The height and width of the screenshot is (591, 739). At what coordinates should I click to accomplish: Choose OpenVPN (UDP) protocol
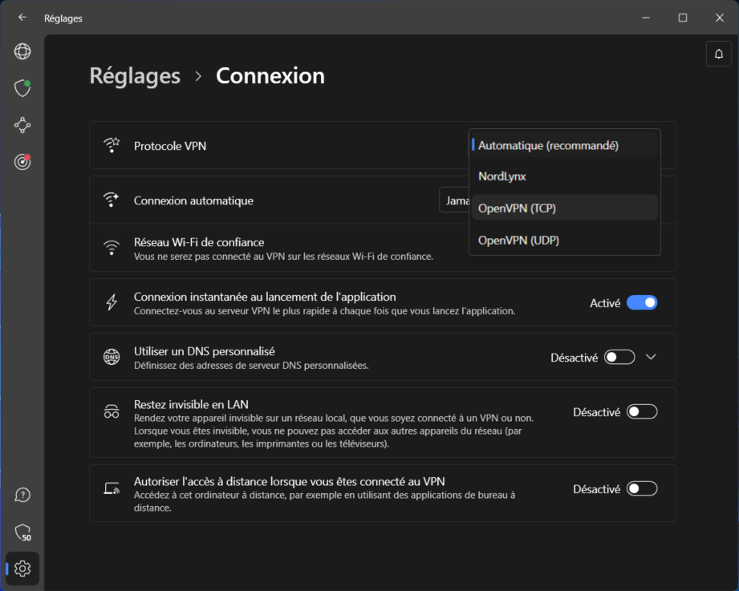tap(565, 240)
